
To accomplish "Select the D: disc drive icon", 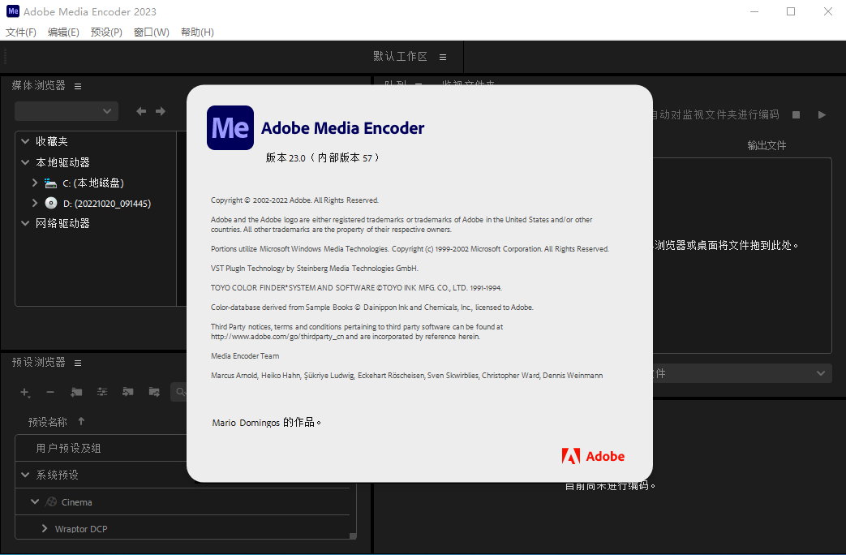I will 51,203.
